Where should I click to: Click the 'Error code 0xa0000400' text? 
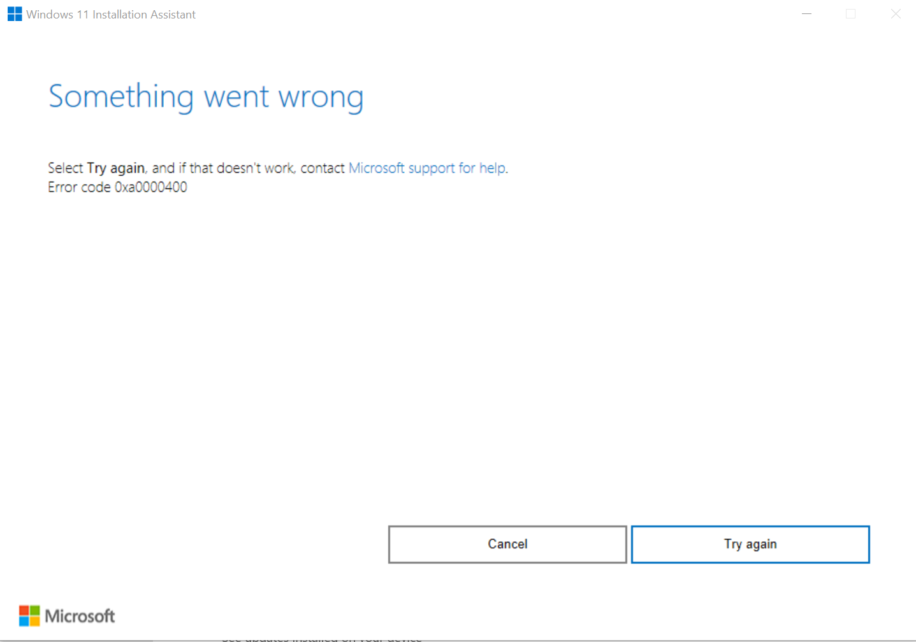point(118,187)
